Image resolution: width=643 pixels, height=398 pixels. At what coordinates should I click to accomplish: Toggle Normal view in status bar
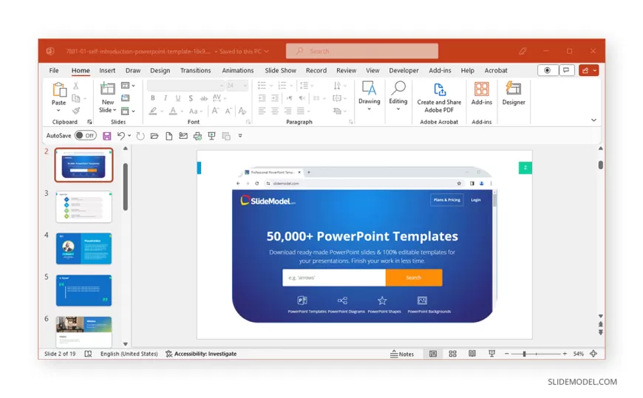(433, 354)
